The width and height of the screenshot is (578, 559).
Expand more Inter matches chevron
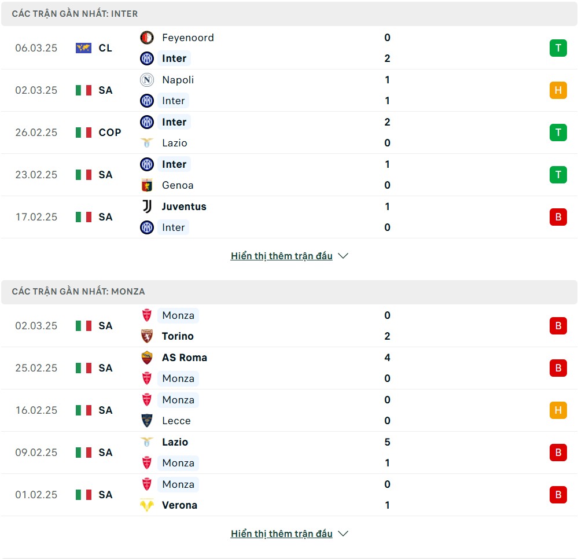click(x=343, y=256)
